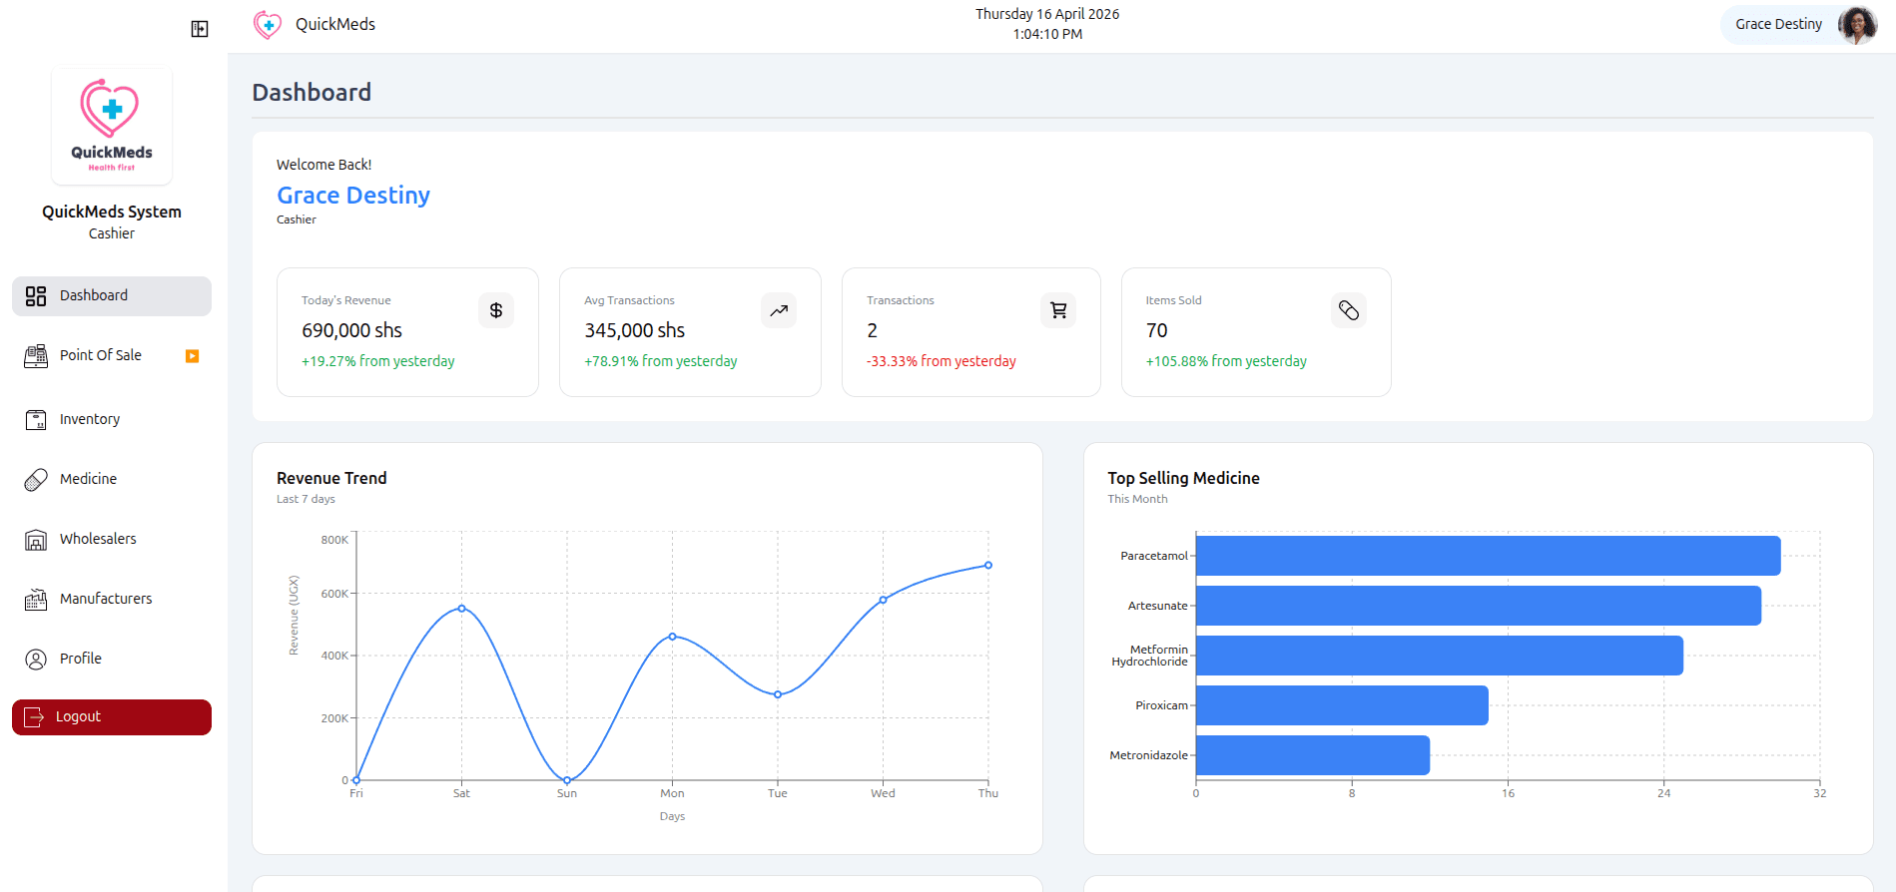Click the Mon data point on Revenue Trend

(672, 637)
